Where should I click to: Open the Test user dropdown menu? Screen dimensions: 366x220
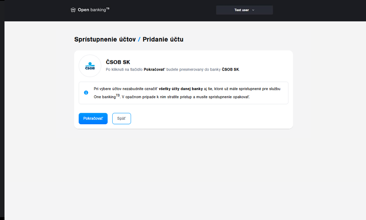pyautogui.click(x=244, y=10)
